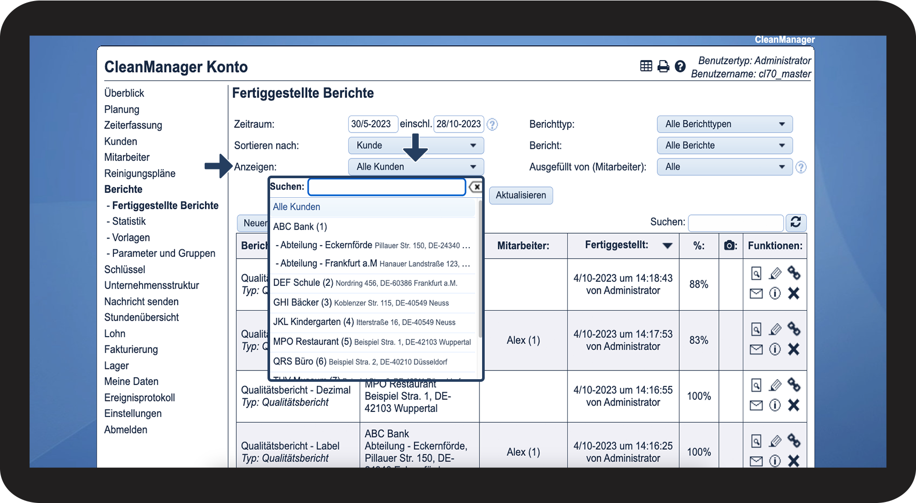Click the Aktualisieren button
This screenshot has width=916, height=503.
pyautogui.click(x=521, y=195)
